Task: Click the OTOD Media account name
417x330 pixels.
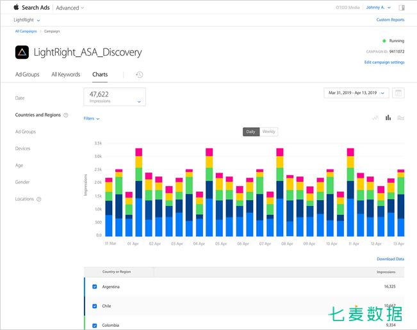Action: coord(348,8)
